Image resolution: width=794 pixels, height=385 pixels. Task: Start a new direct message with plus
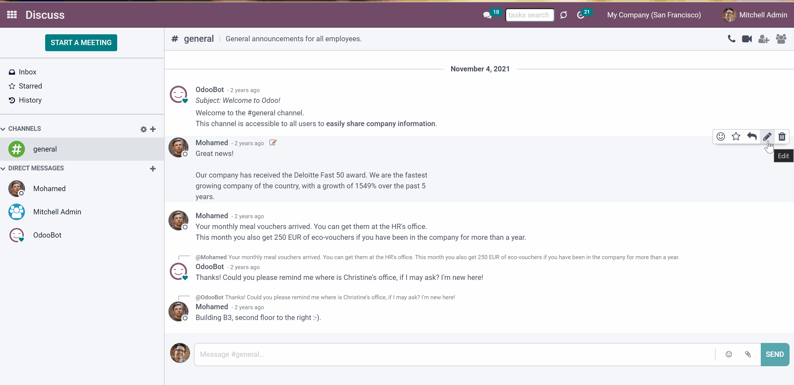click(153, 169)
